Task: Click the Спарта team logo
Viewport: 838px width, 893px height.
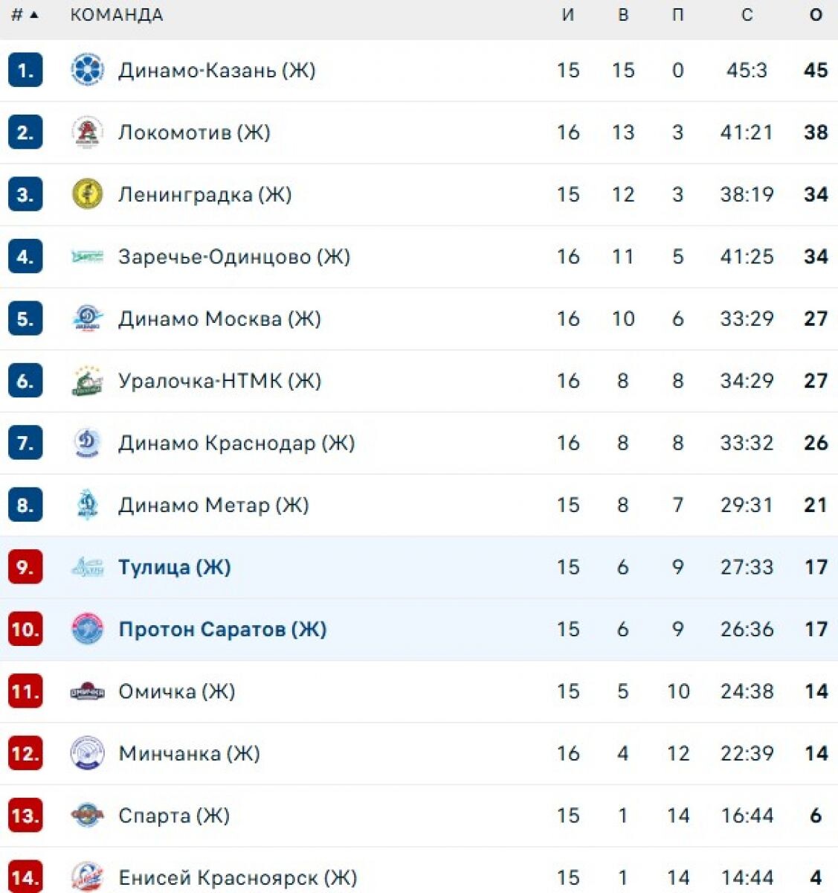Action: click(x=89, y=815)
